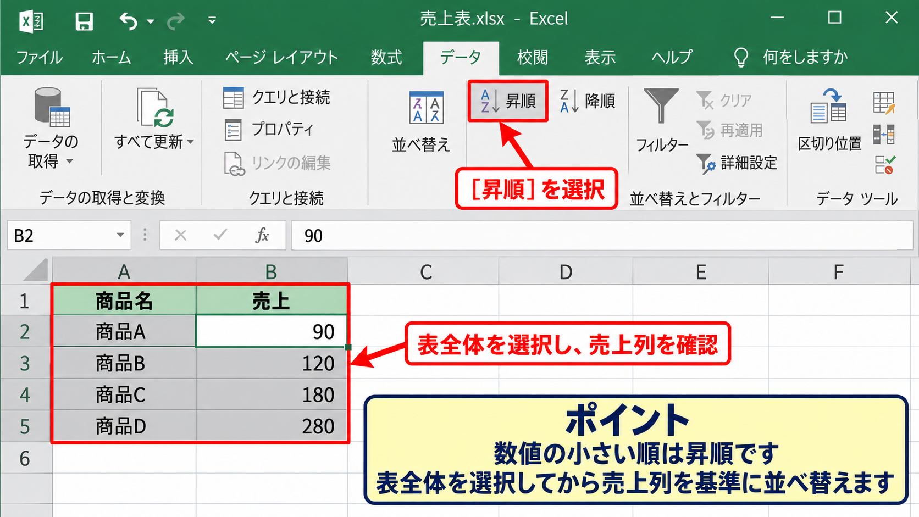This screenshot has height=517, width=919.
Task: Switch to the 挿入 tab
Action: pyautogui.click(x=178, y=57)
